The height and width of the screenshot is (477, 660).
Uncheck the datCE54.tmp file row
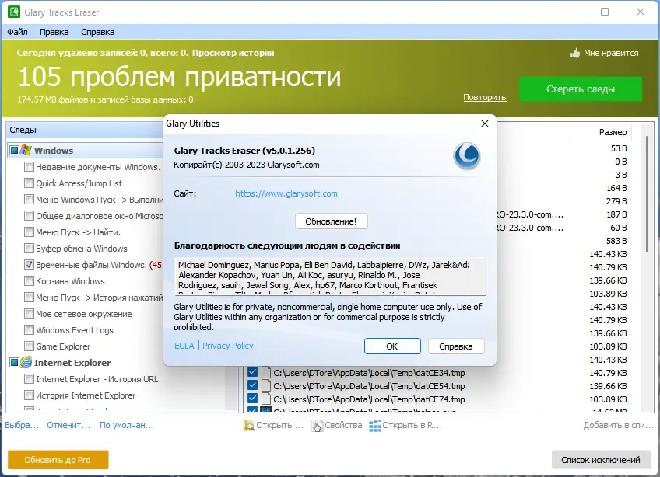pyautogui.click(x=252, y=385)
